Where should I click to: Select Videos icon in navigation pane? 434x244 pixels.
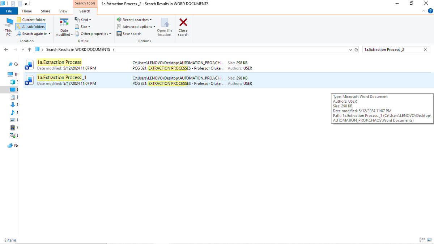(13, 128)
